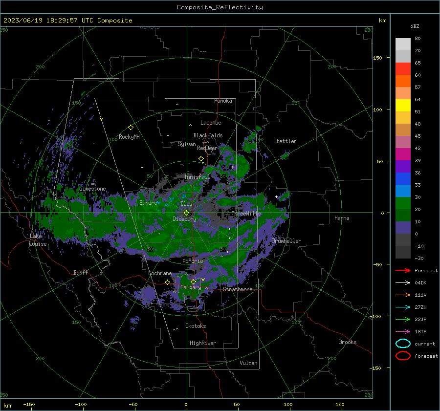The width and height of the screenshot is (440, 411).
Task: Click the 51 dBZ yellow color swatch
Action: tap(403, 106)
